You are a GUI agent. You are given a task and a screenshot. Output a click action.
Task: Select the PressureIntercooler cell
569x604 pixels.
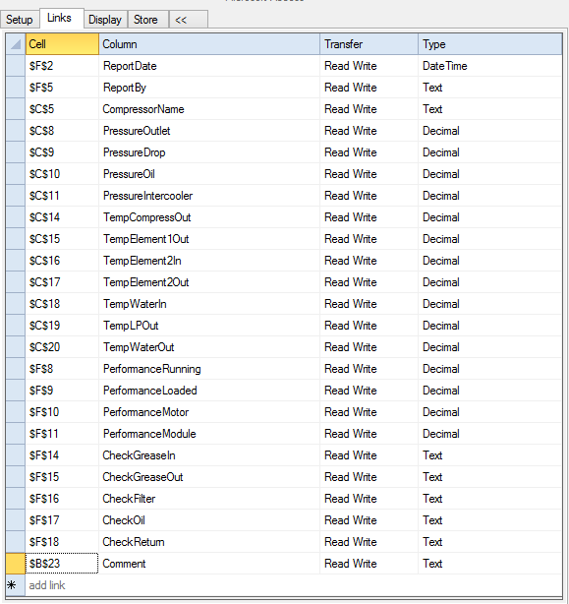coord(209,196)
